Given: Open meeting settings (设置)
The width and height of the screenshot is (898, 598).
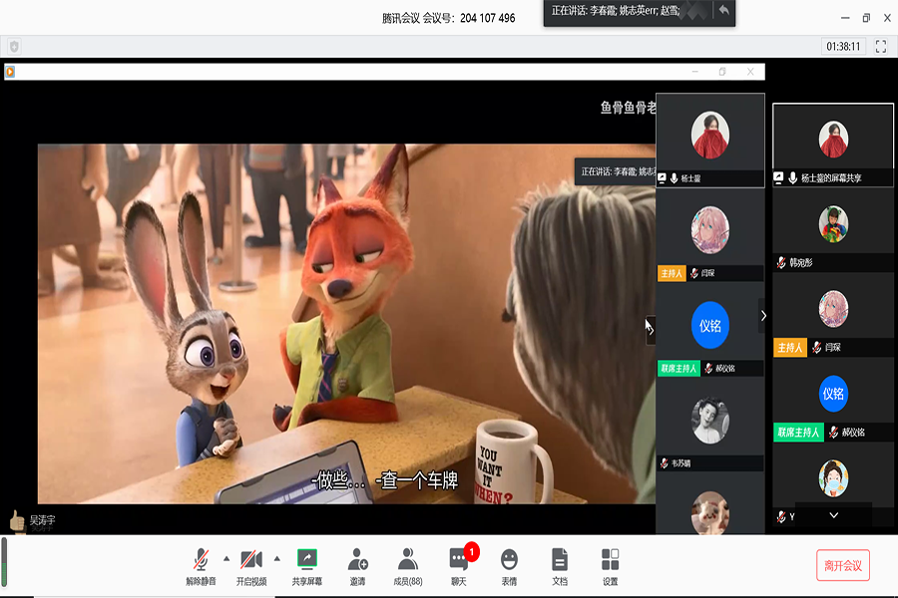Looking at the screenshot, I should coord(610,566).
